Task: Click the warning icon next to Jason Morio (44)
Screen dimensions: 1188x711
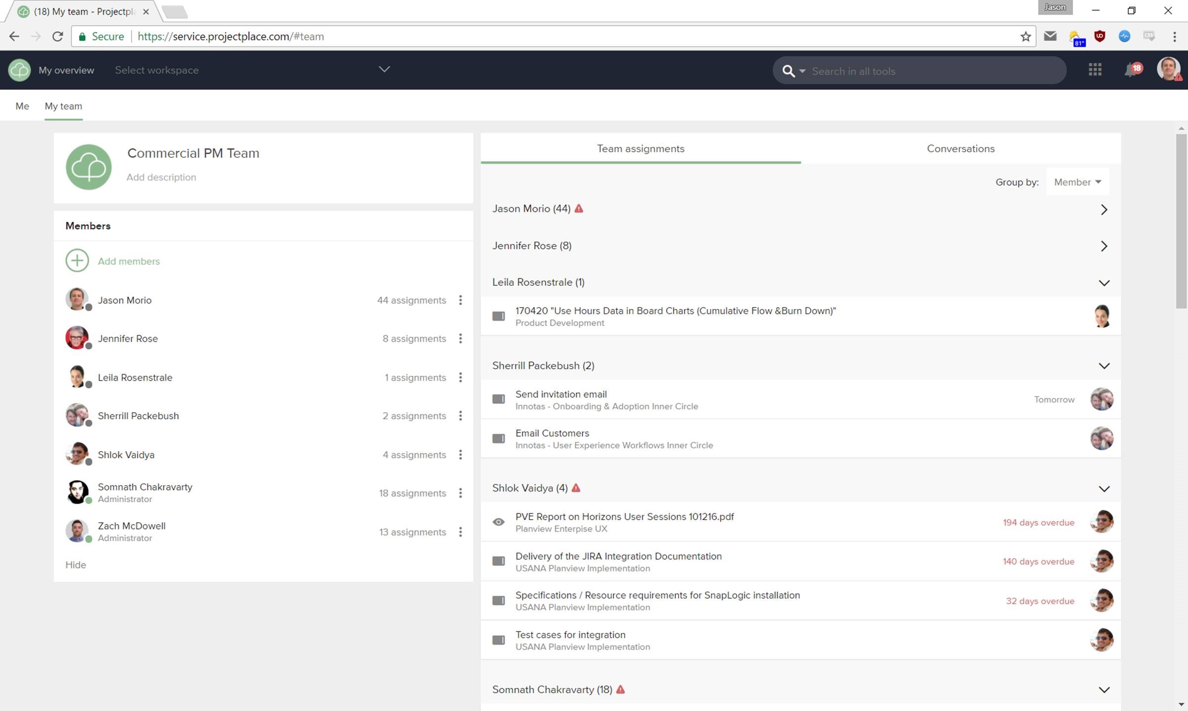Action: click(579, 209)
